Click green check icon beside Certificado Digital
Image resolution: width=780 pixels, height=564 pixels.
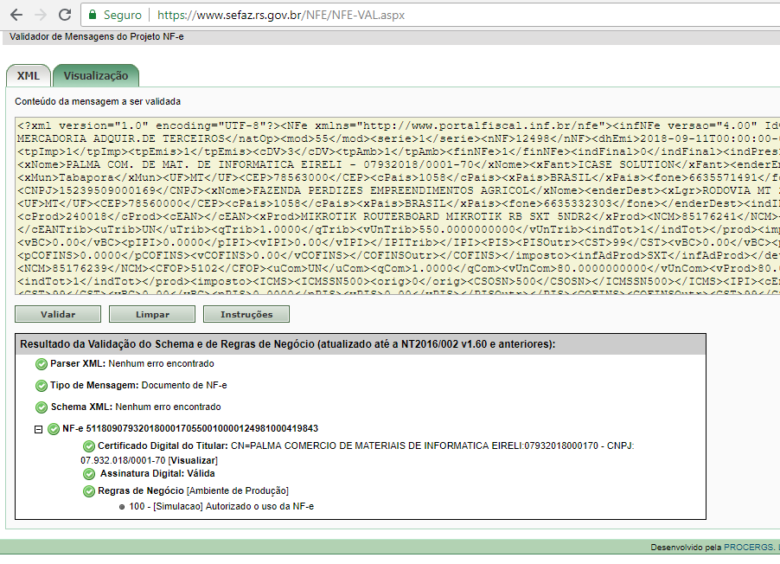[x=88, y=446]
